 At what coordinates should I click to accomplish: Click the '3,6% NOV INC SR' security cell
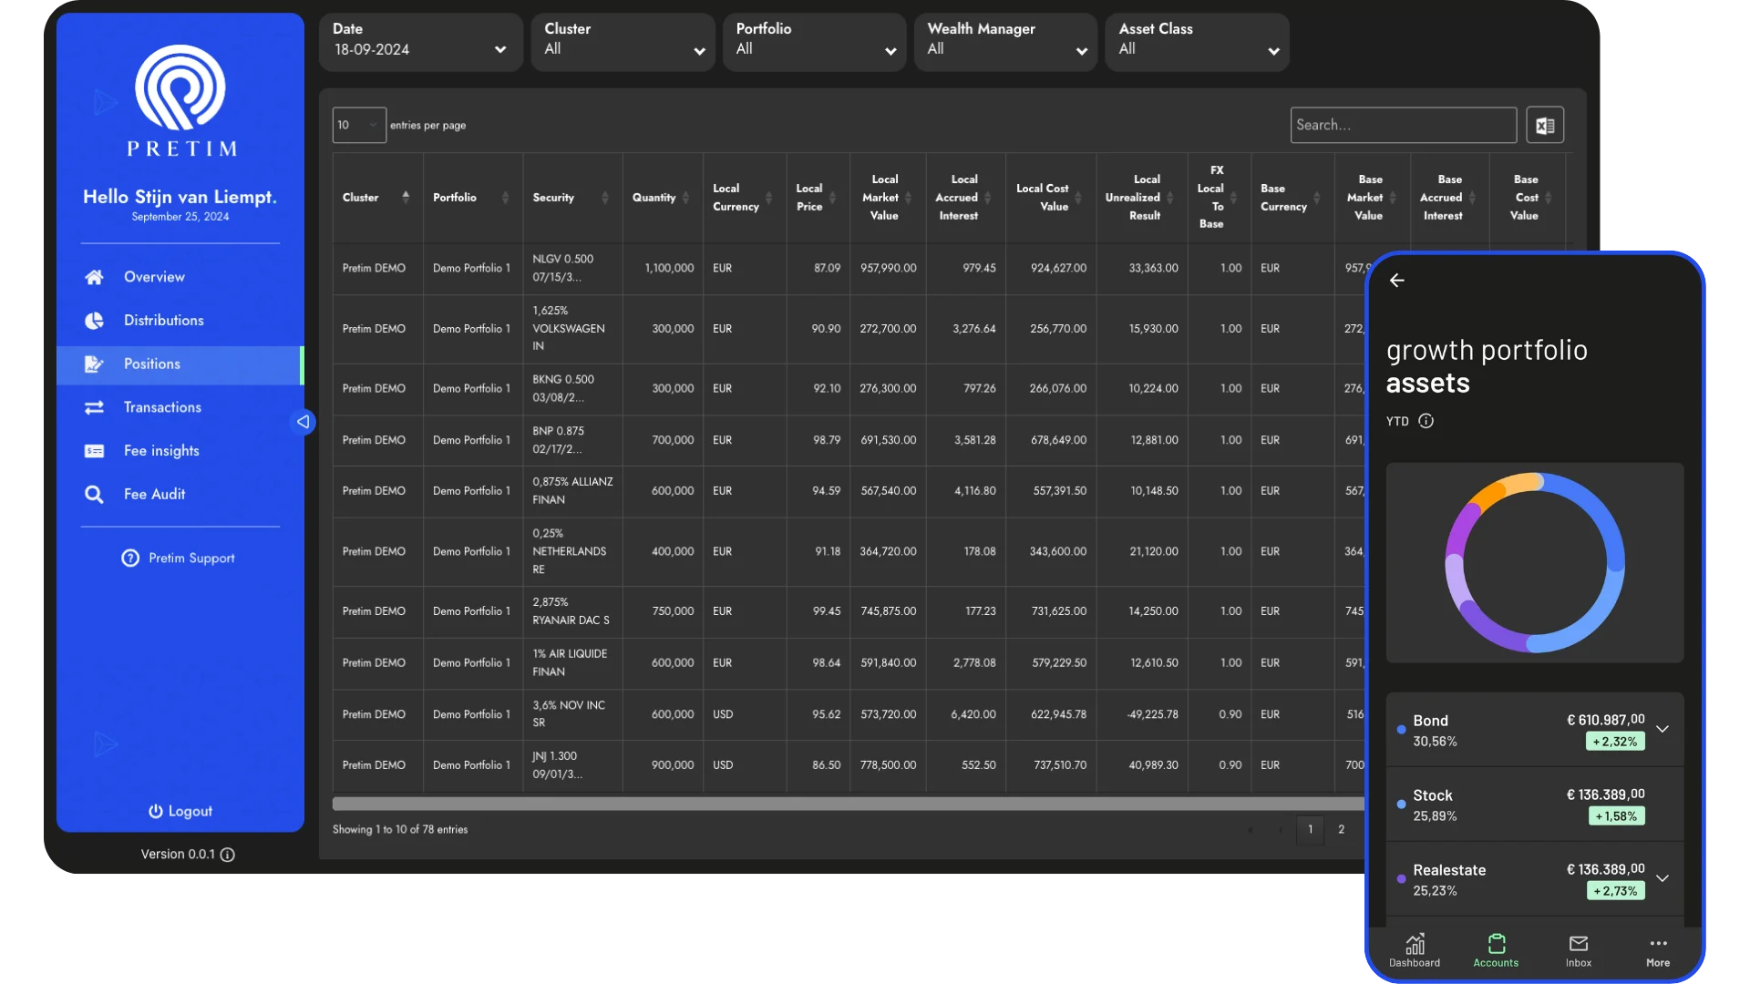click(x=572, y=714)
